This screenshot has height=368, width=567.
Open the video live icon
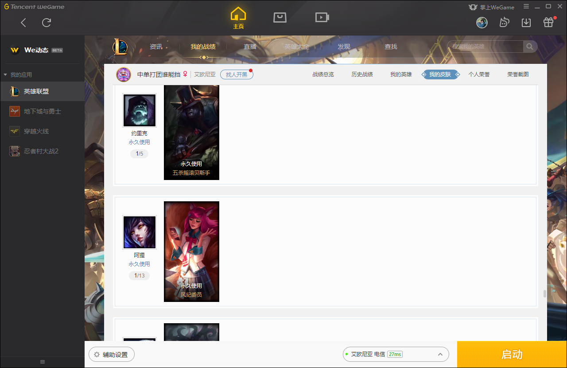(322, 17)
